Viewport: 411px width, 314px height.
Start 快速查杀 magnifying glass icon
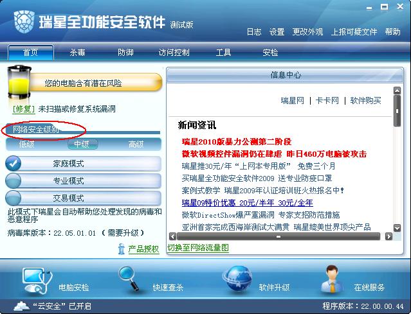(x=129, y=279)
